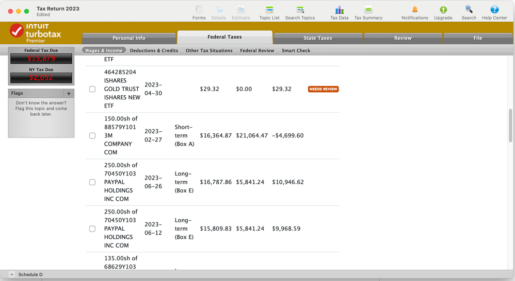Click the Needs Review badge
This screenshot has width=515, height=281.
[x=323, y=89]
